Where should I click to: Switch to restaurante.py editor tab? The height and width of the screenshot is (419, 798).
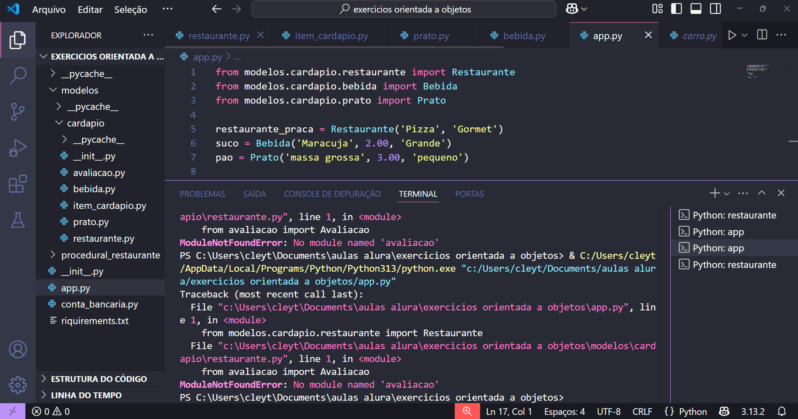[219, 36]
